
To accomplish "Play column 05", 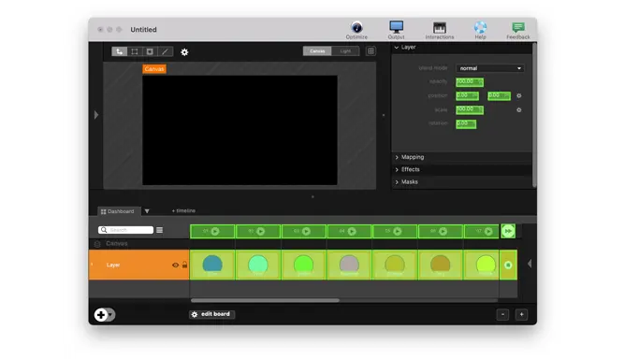I will [398, 231].
